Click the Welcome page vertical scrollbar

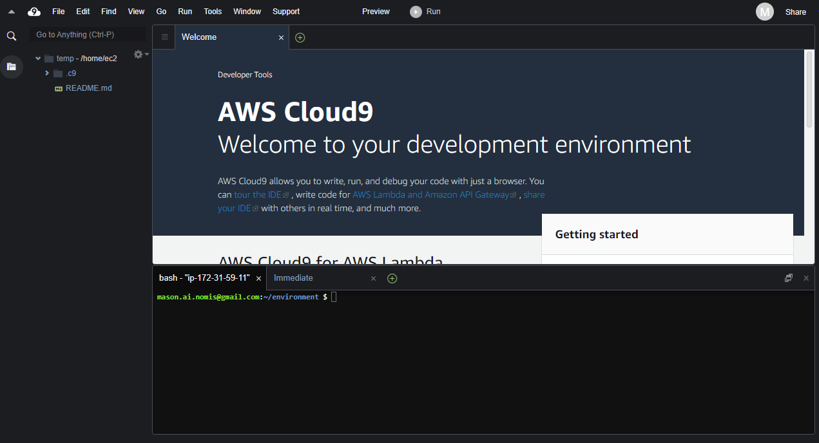pos(809,90)
